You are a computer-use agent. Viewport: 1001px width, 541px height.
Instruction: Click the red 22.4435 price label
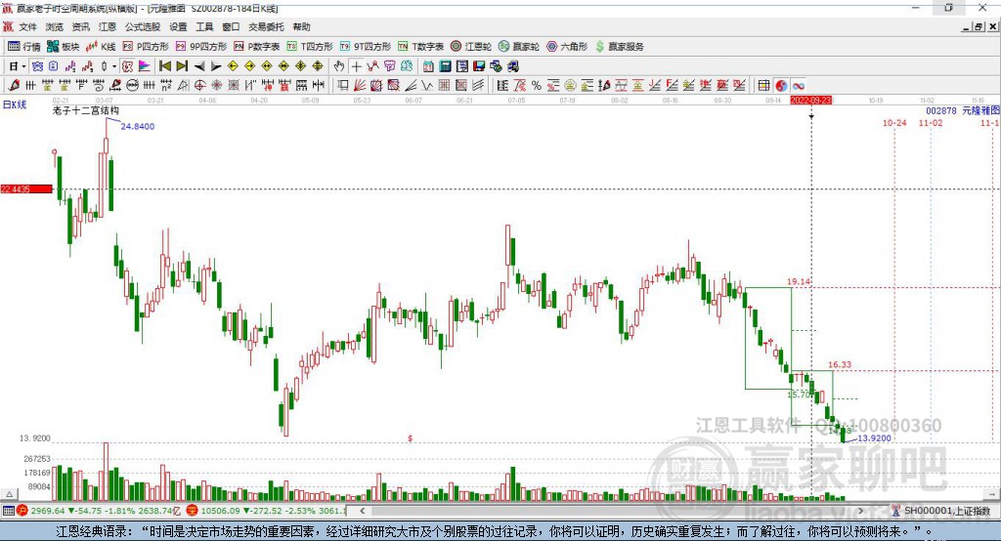(26, 188)
